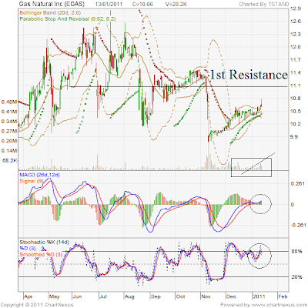Select the date 13/01/2011 in the header
The width and height of the screenshot is (308, 308).
point(109,4)
